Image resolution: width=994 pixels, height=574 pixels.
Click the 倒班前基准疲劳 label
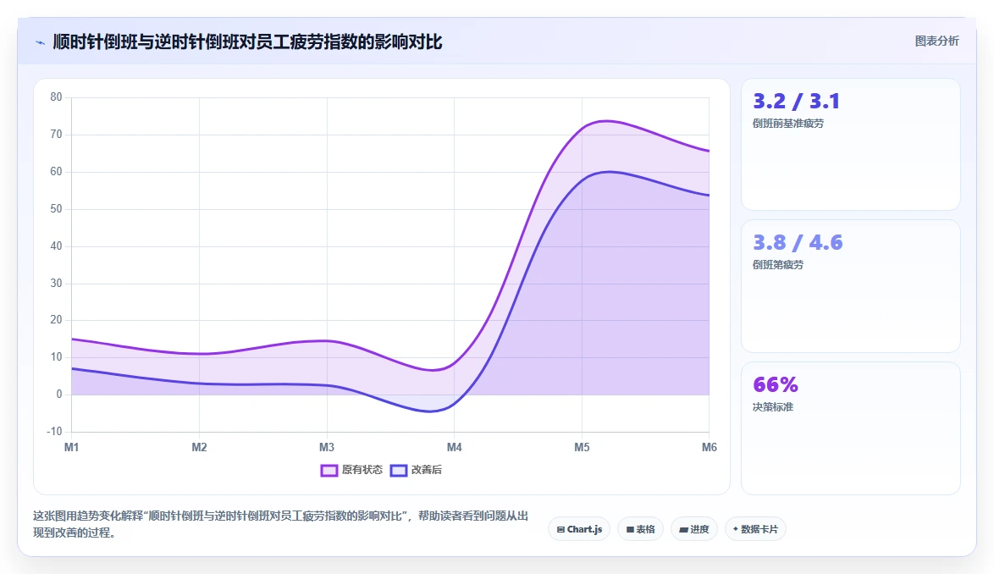(788, 124)
